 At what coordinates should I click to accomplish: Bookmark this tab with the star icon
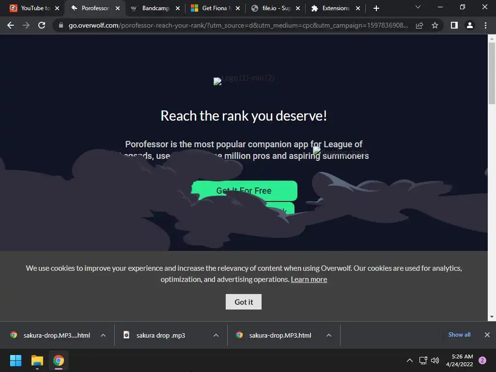435,25
